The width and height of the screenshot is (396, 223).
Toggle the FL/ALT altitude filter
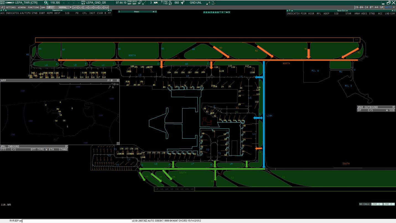click(x=170, y=3)
